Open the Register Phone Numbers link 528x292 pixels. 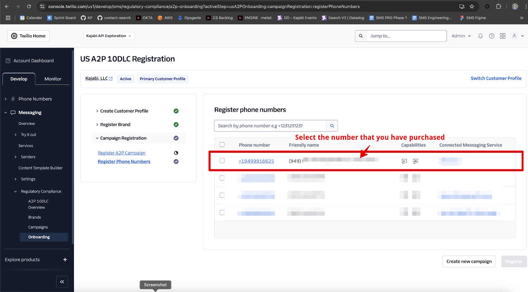[124, 161]
